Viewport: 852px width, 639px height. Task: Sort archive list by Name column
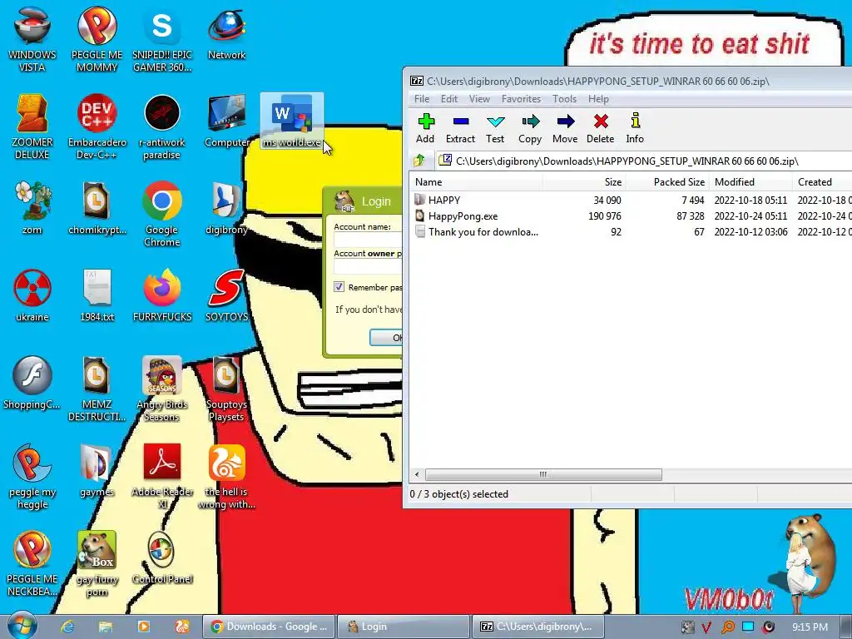pyautogui.click(x=477, y=182)
